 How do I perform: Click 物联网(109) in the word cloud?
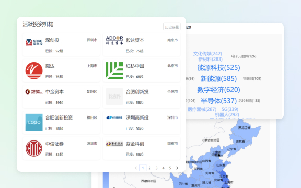point(252,78)
